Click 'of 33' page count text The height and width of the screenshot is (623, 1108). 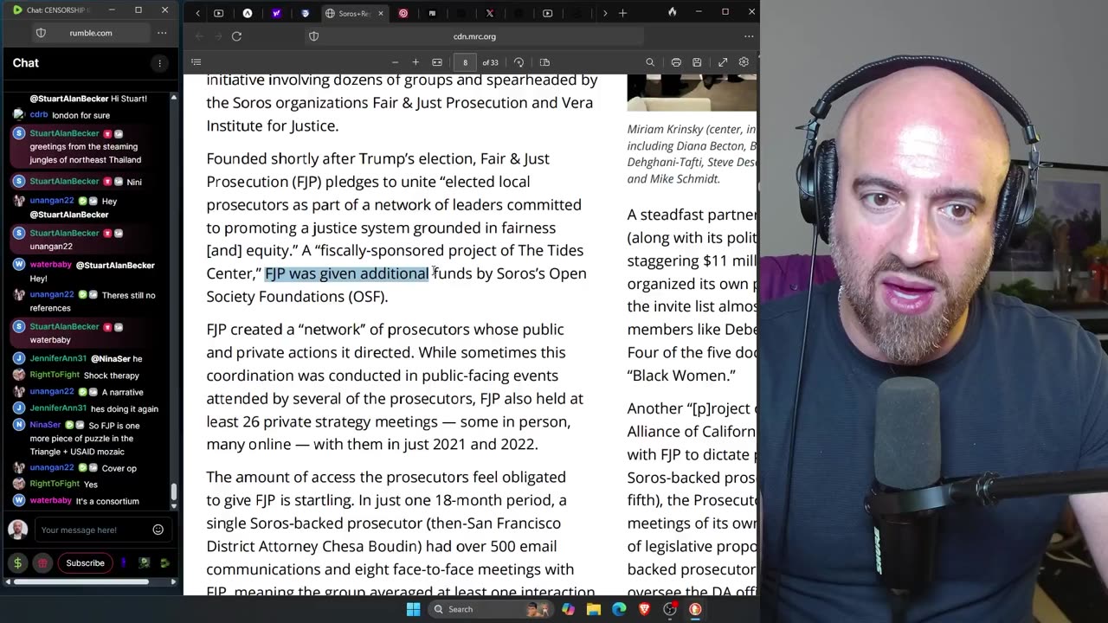[490, 62]
